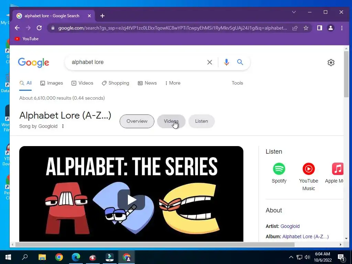Open the tab search chevron
Image resolution: width=352 pixels, height=264 pixels.
coord(294,12)
